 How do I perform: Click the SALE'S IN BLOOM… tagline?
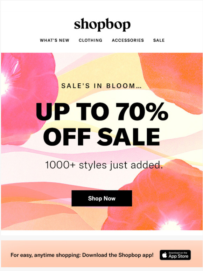click(101, 86)
